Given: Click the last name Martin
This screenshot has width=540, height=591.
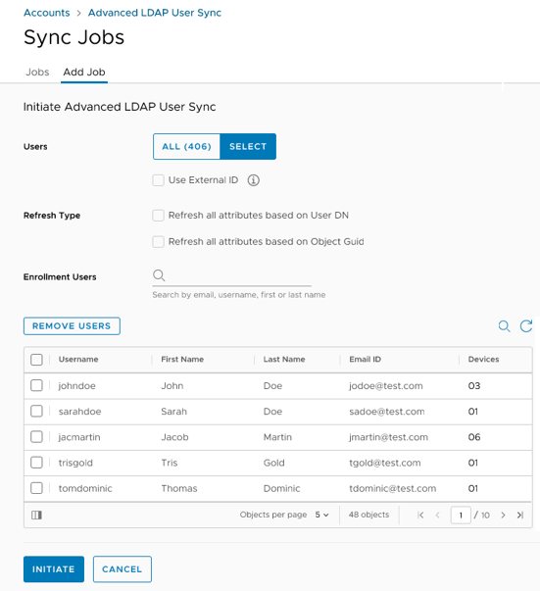Looking at the screenshot, I should (x=277, y=437).
